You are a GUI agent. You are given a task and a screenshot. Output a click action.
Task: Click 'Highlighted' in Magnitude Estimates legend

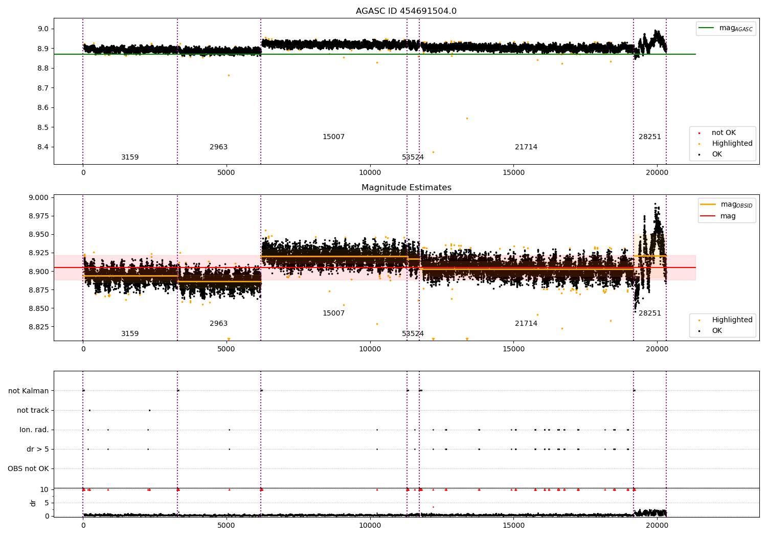click(x=732, y=320)
